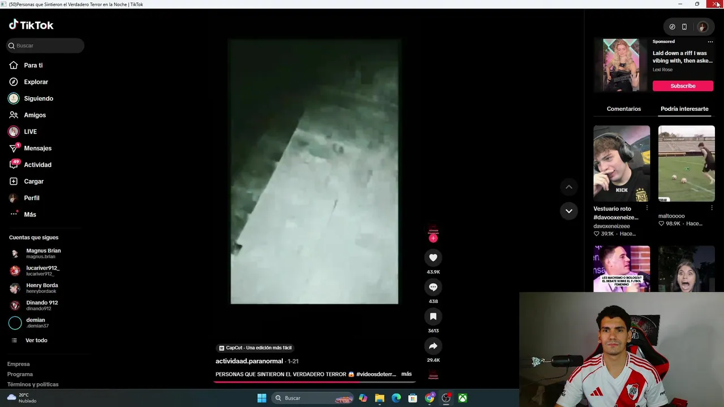Open the Henry Borda followed account

pos(34,288)
